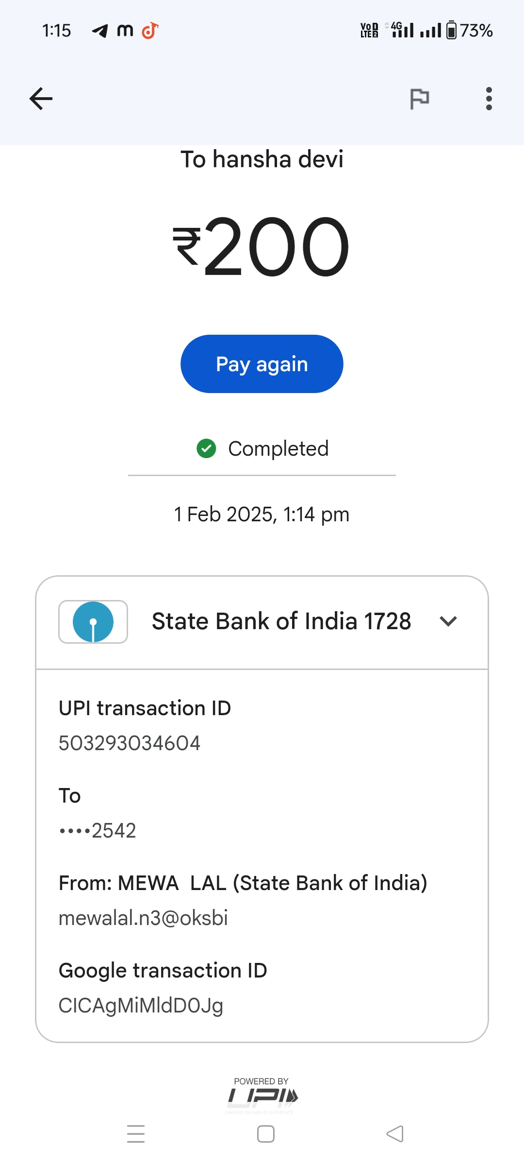Tap the green Completed checkmark icon

206,448
